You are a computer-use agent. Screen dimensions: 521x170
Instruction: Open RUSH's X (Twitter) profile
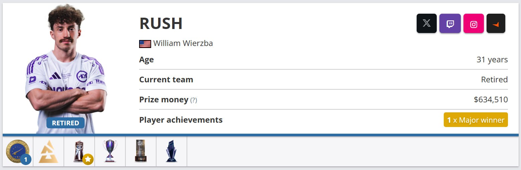(x=426, y=23)
